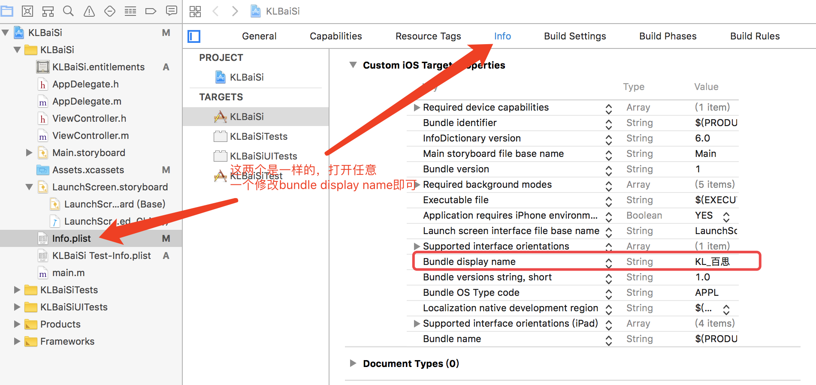Collapse the KLBaiSi group folder
The width and height of the screenshot is (816, 385).
coord(18,50)
